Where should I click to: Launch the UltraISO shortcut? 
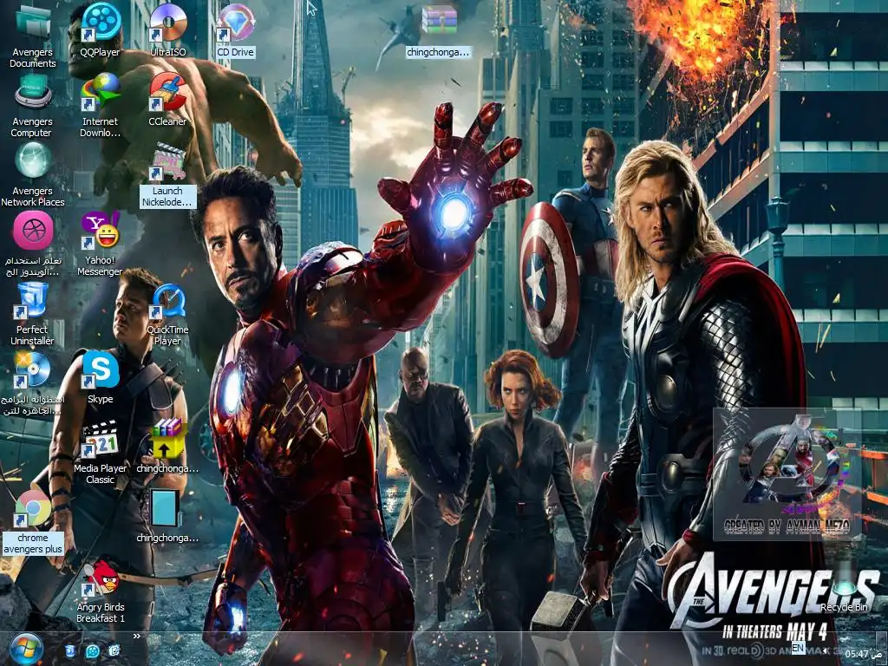tap(168, 29)
